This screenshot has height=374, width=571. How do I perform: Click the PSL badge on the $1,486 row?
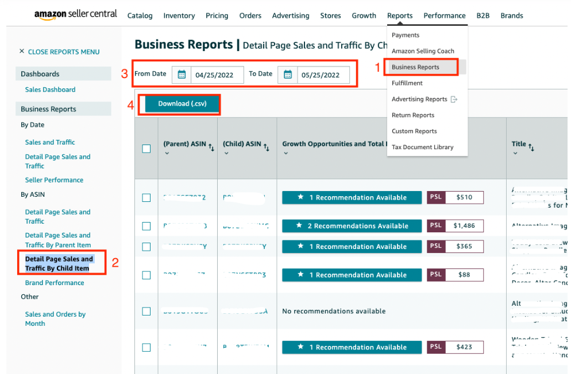pos(436,225)
